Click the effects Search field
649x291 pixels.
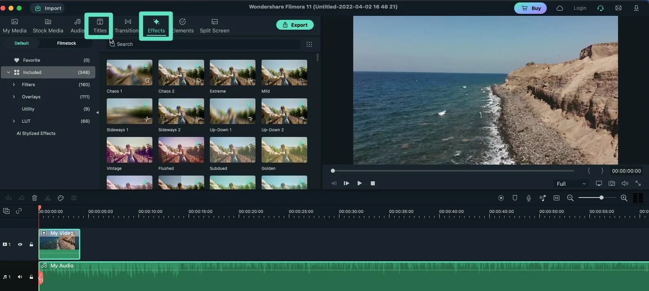coord(204,44)
